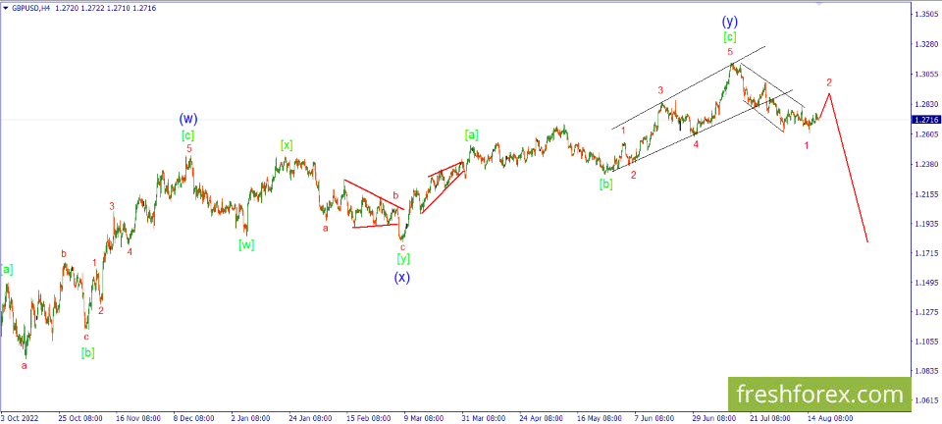The image size is (942, 424).
Task: Click the 1.0835 price axis label
Action: [x=925, y=371]
